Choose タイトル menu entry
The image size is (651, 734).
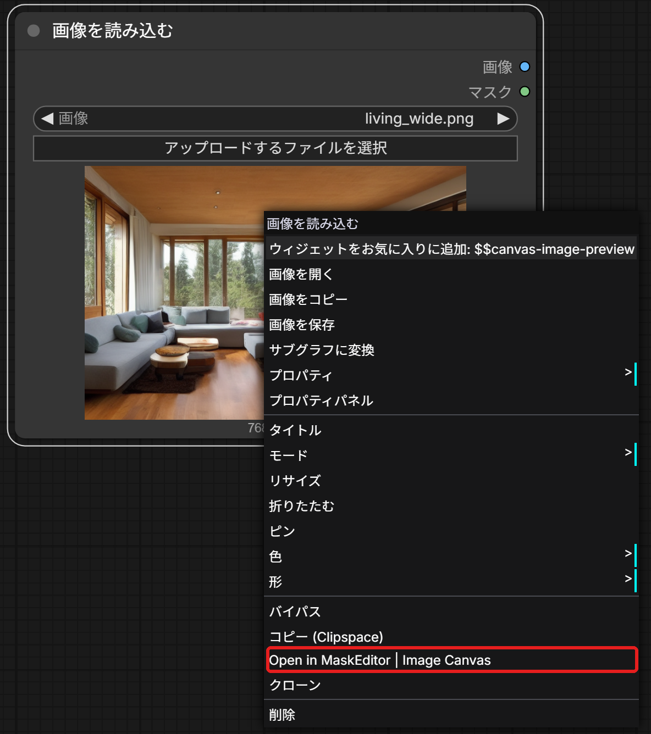pyautogui.click(x=451, y=430)
